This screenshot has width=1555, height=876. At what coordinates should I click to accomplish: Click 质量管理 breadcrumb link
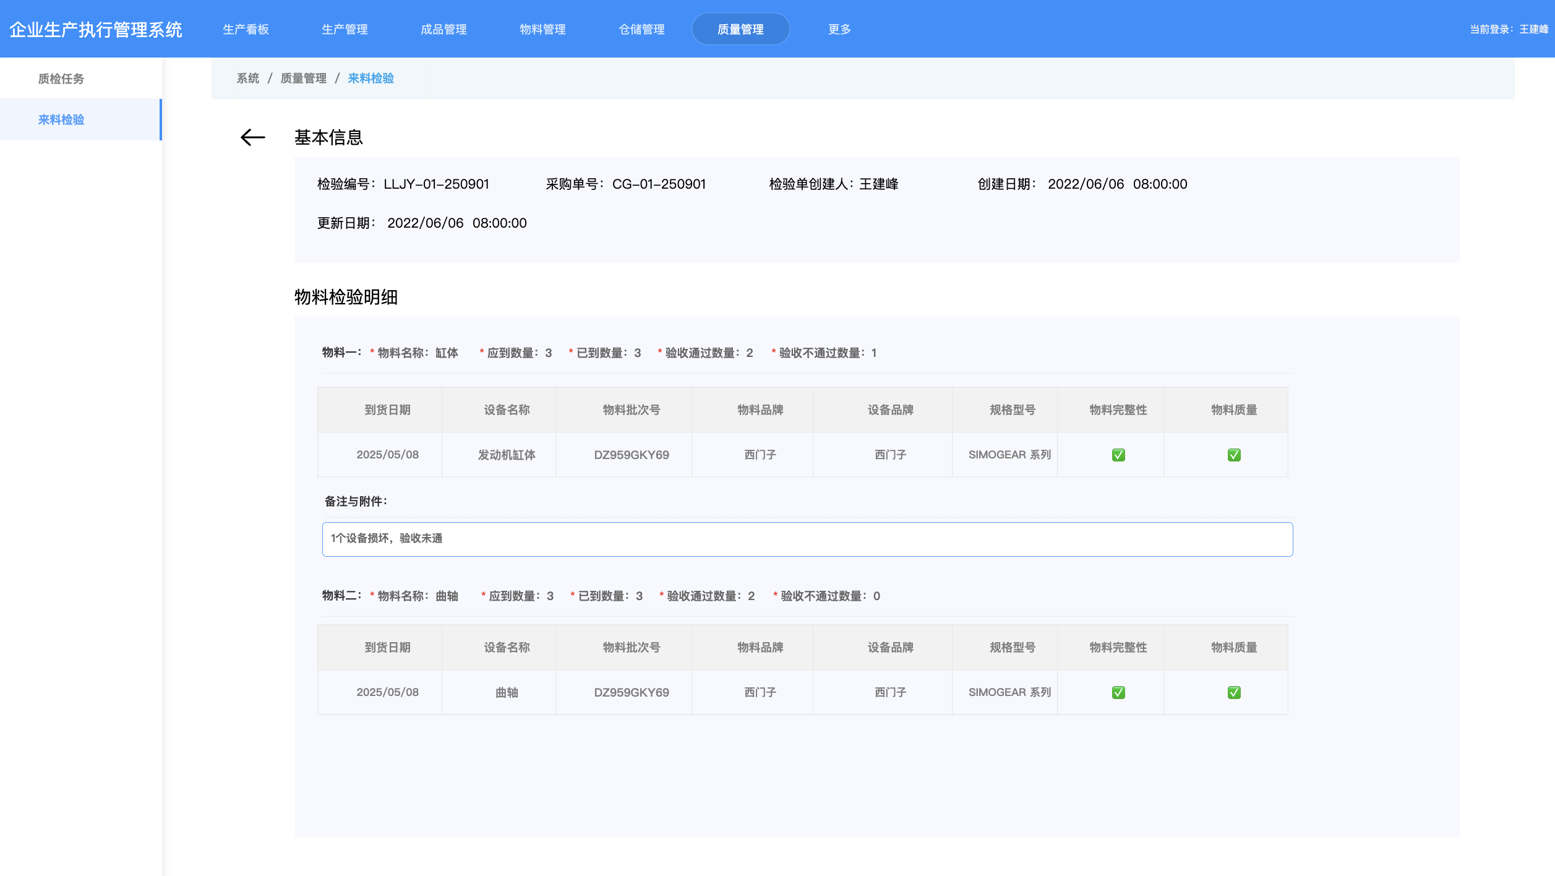tap(303, 78)
